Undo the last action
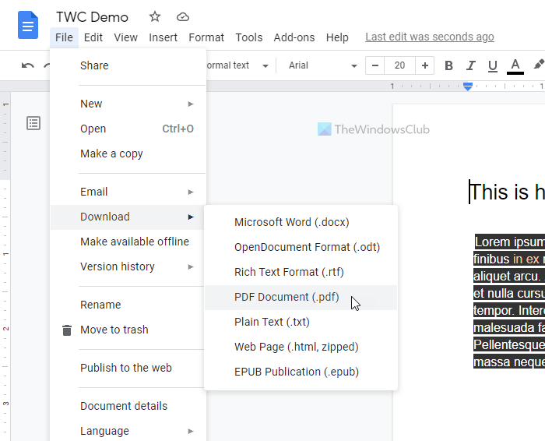 tap(28, 65)
